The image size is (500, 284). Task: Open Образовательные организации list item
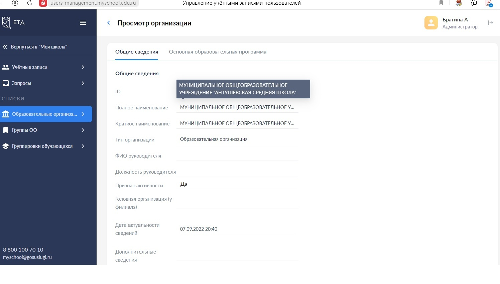pyautogui.click(x=46, y=114)
